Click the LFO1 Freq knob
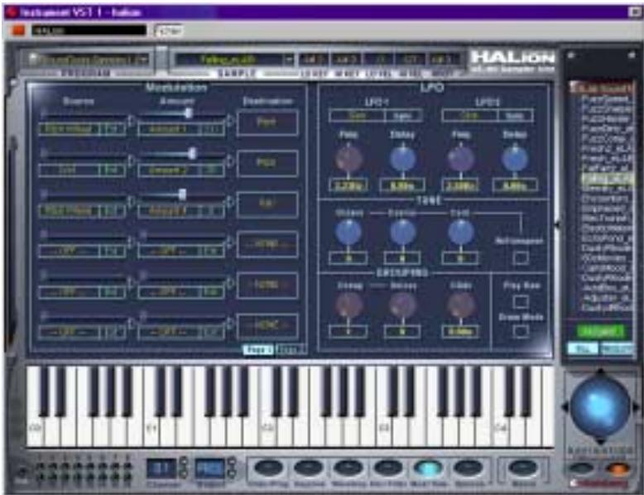 click(x=348, y=159)
